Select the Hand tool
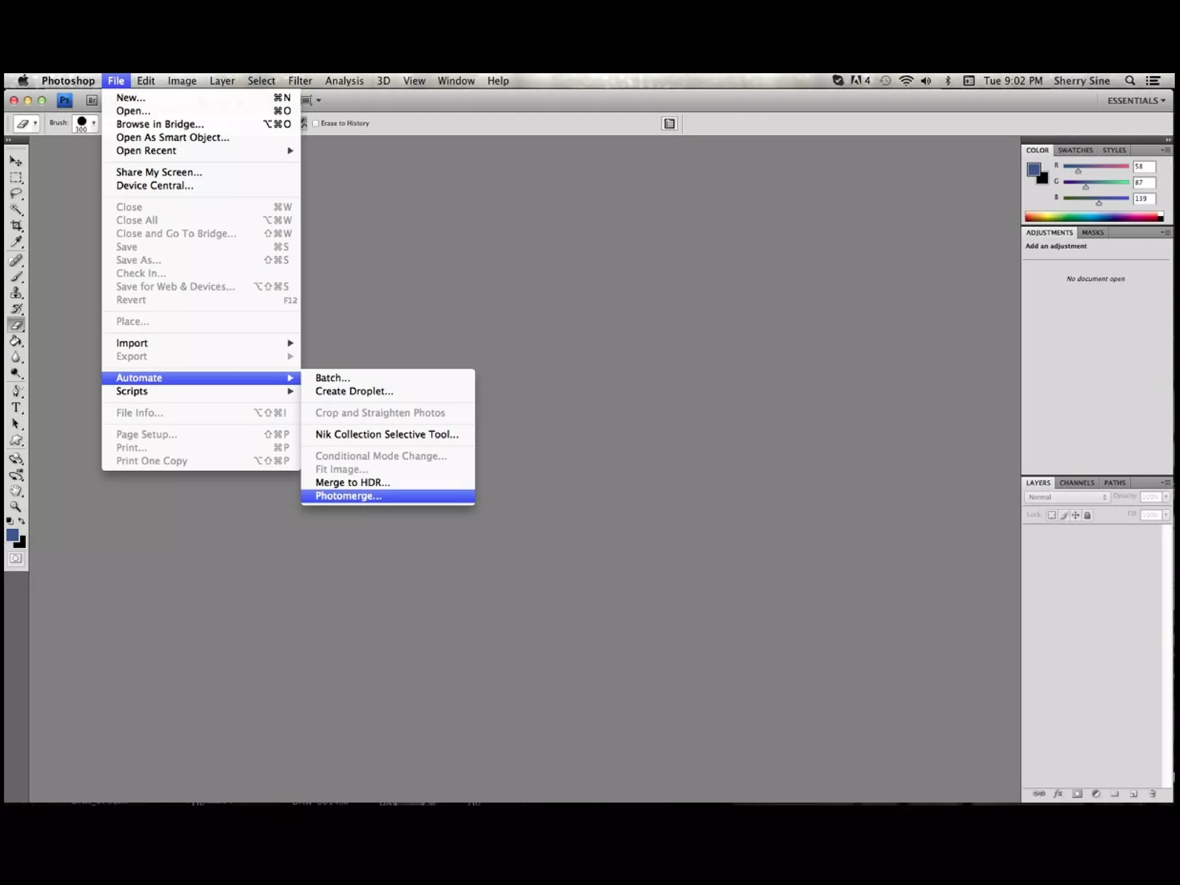The image size is (1180, 885). point(16,491)
